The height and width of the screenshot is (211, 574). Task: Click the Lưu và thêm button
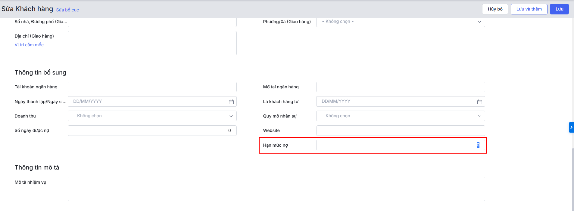point(529,9)
